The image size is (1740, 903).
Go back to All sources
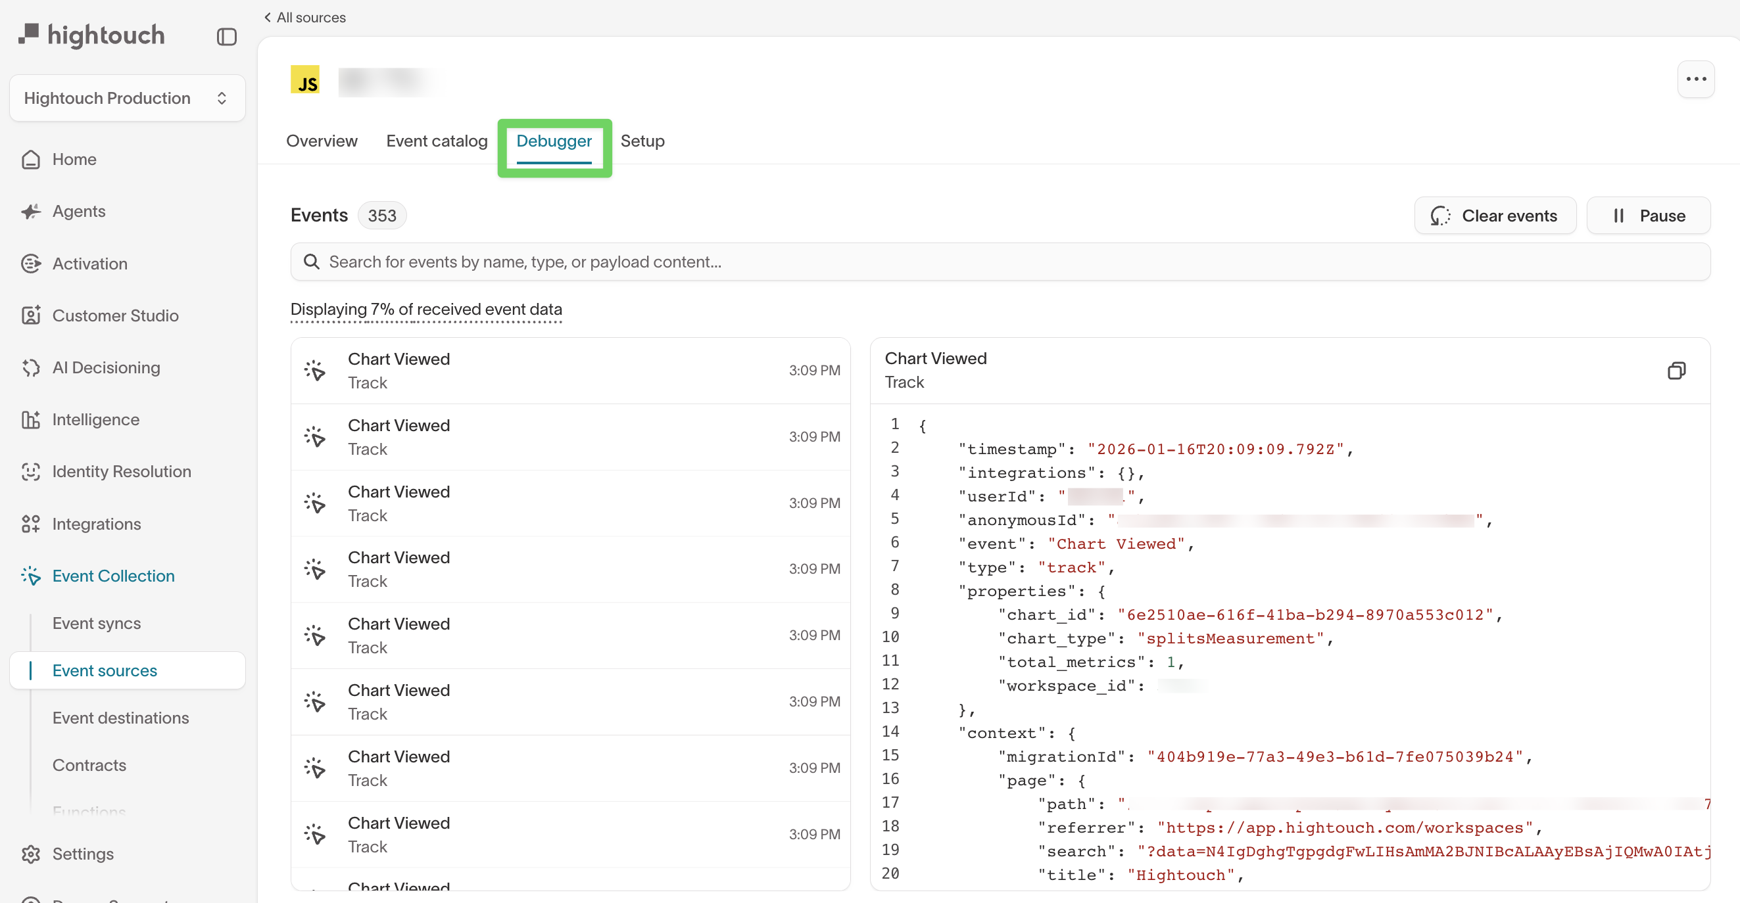point(304,17)
